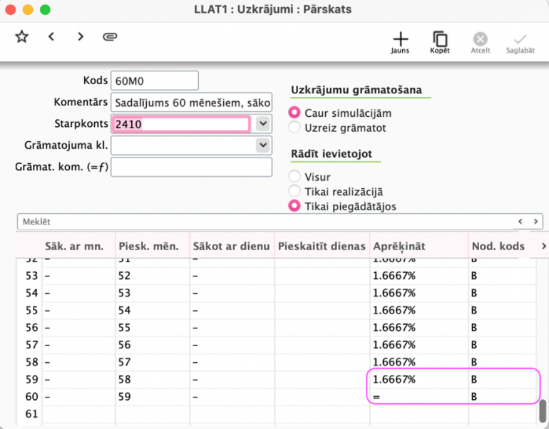Expand more columns chevron in table header
The height and width of the screenshot is (429, 549).
pos(544,246)
